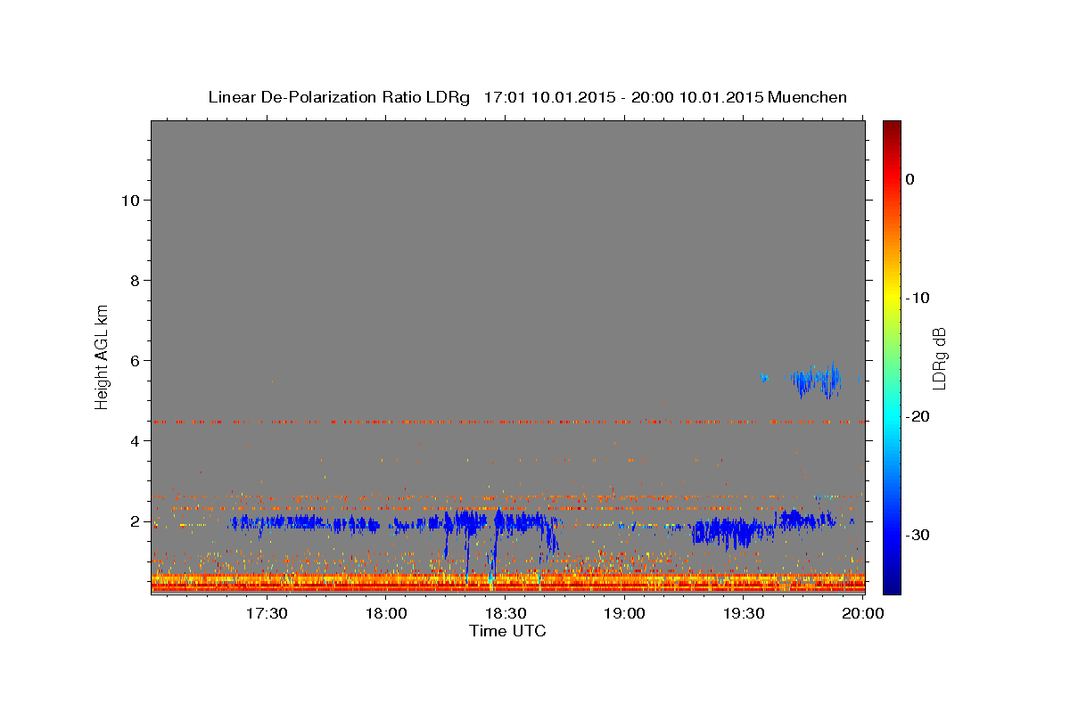This screenshot has height=713, width=1070.
Task: Click the height tick label 10
Action: pos(130,201)
